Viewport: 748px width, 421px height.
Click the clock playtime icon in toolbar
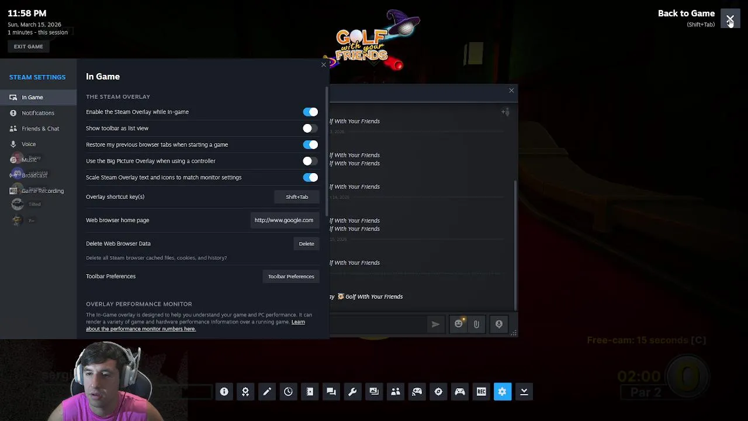(288, 392)
